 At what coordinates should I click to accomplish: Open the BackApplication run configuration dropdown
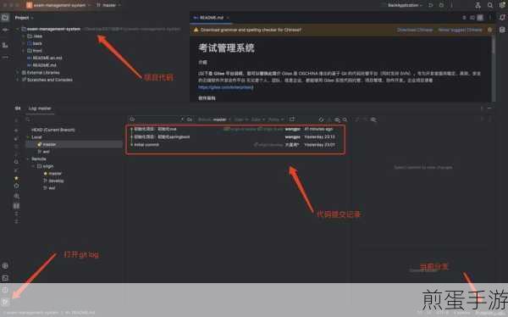405,5
